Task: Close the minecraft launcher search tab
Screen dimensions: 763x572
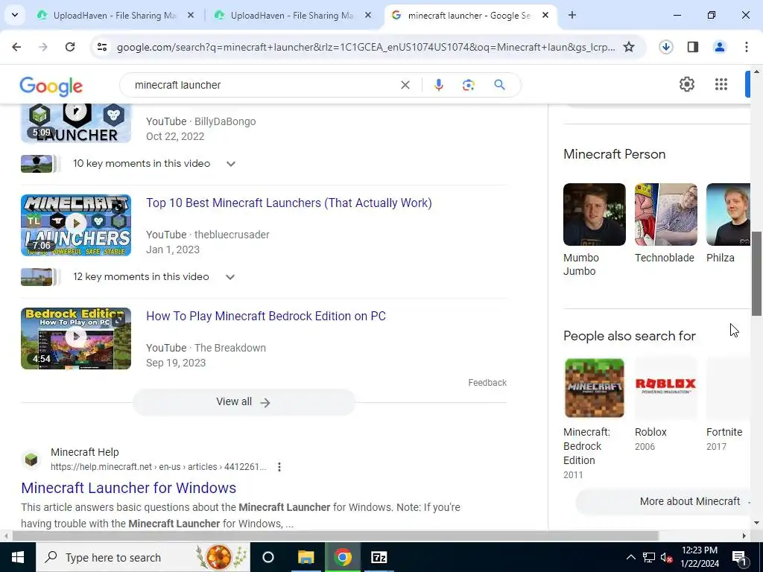Action: point(545,15)
